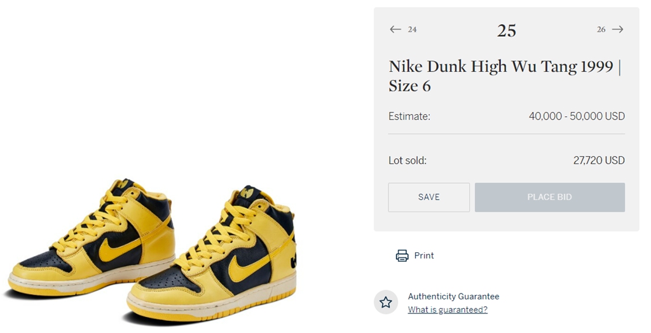The height and width of the screenshot is (333, 651).
Task: Select the Authenticity Guarantee heading text
Action: 453,296
